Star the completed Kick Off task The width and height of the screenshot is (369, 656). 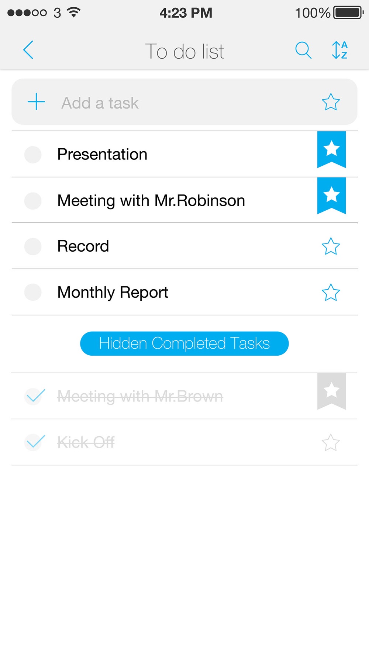click(x=331, y=443)
